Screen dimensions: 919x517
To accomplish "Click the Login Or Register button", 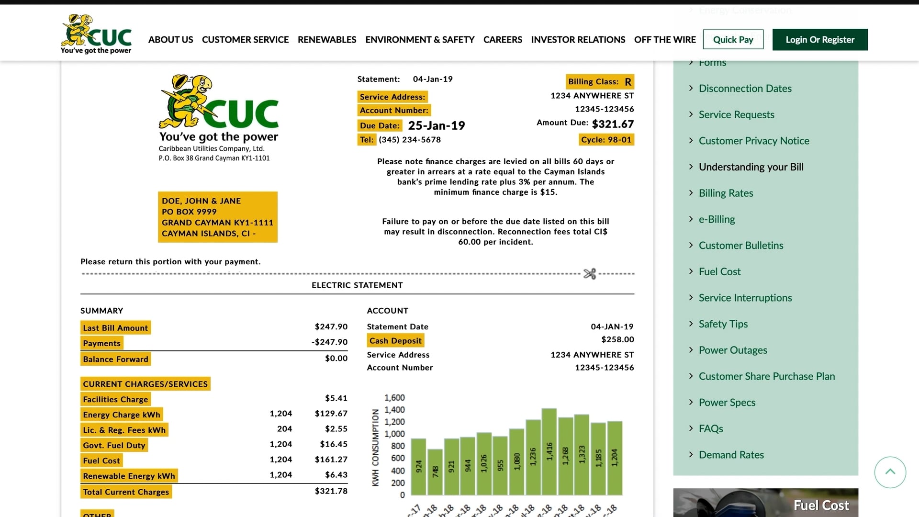I will [x=819, y=40].
